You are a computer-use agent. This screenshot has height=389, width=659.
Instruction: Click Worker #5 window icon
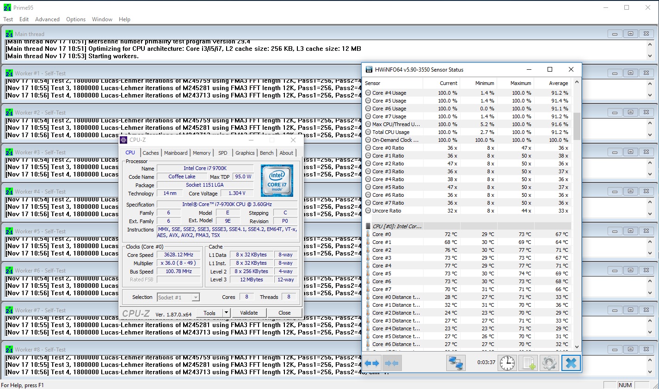(9, 231)
